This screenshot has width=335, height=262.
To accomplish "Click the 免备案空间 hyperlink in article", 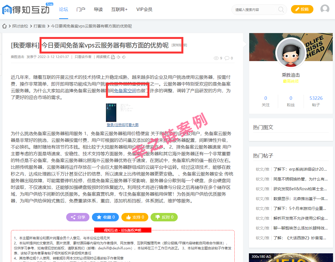I will (x=125, y=91).
